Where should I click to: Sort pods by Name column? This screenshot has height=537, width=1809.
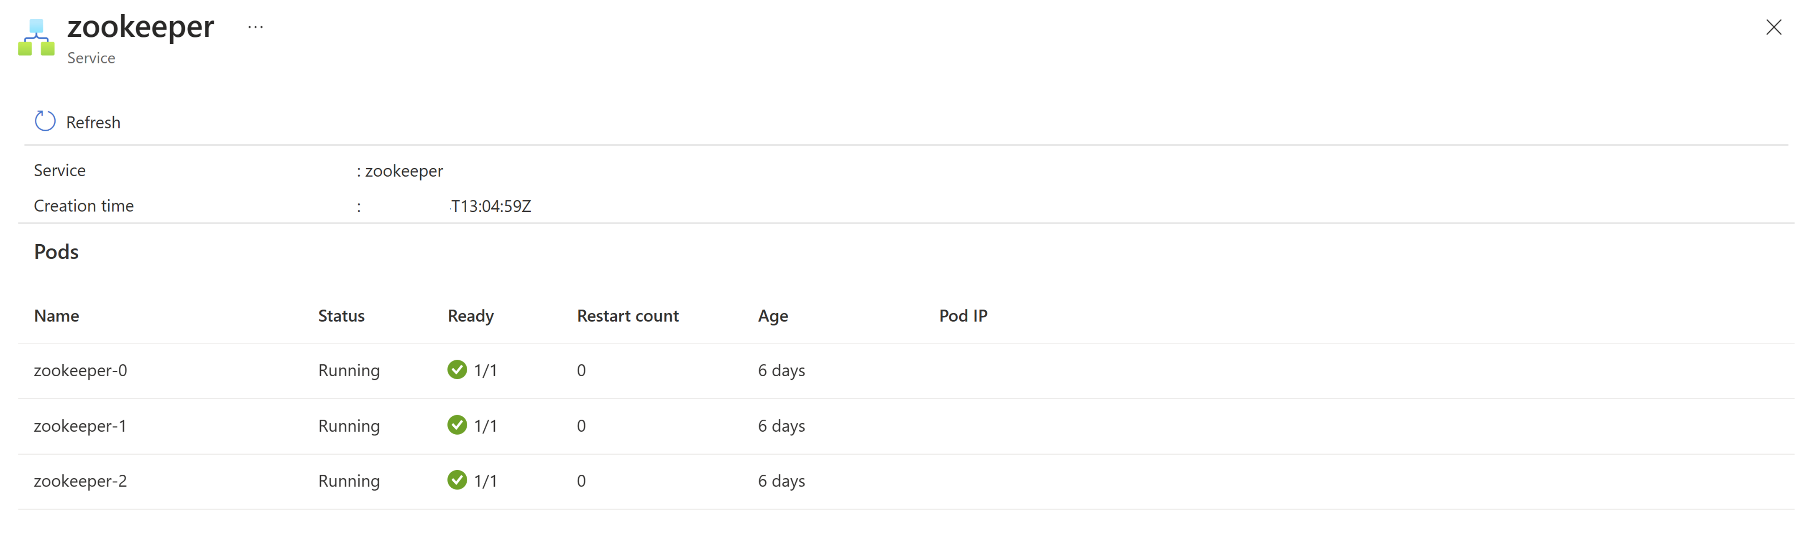point(57,315)
